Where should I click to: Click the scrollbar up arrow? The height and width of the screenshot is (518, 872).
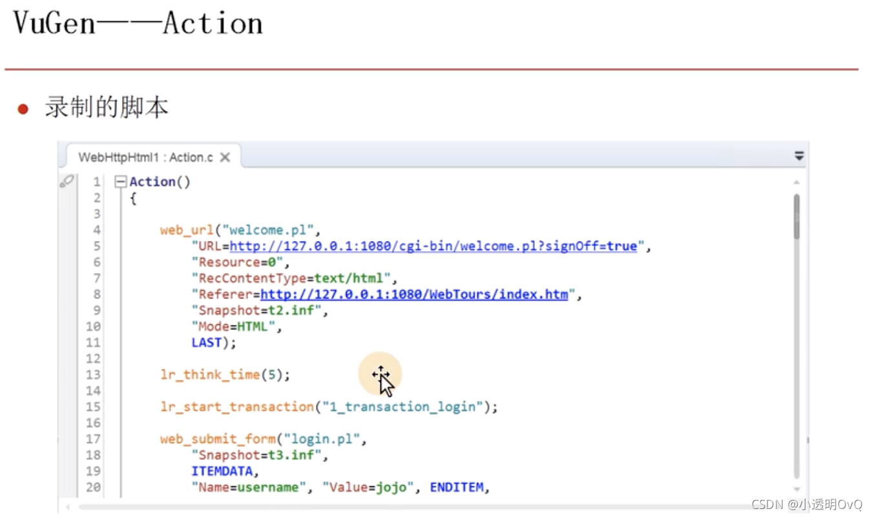796,183
